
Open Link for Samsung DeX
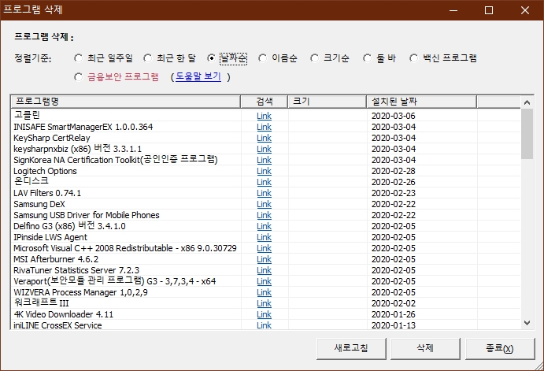264,205
